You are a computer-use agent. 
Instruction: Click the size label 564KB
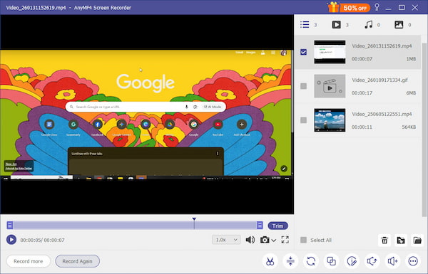pyautogui.click(x=409, y=127)
